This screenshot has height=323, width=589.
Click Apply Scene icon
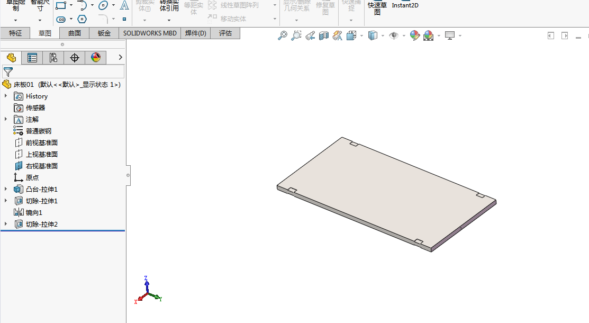point(429,35)
